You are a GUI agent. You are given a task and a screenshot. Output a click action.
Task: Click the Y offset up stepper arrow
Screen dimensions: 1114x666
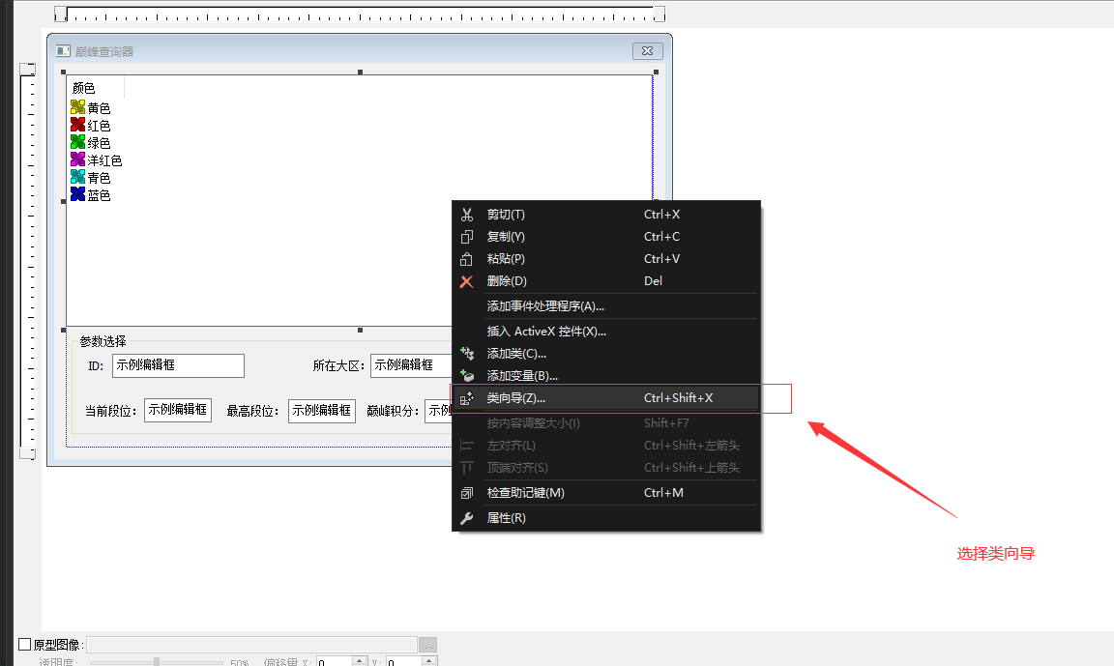pyautogui.click(x=428, y=659)
